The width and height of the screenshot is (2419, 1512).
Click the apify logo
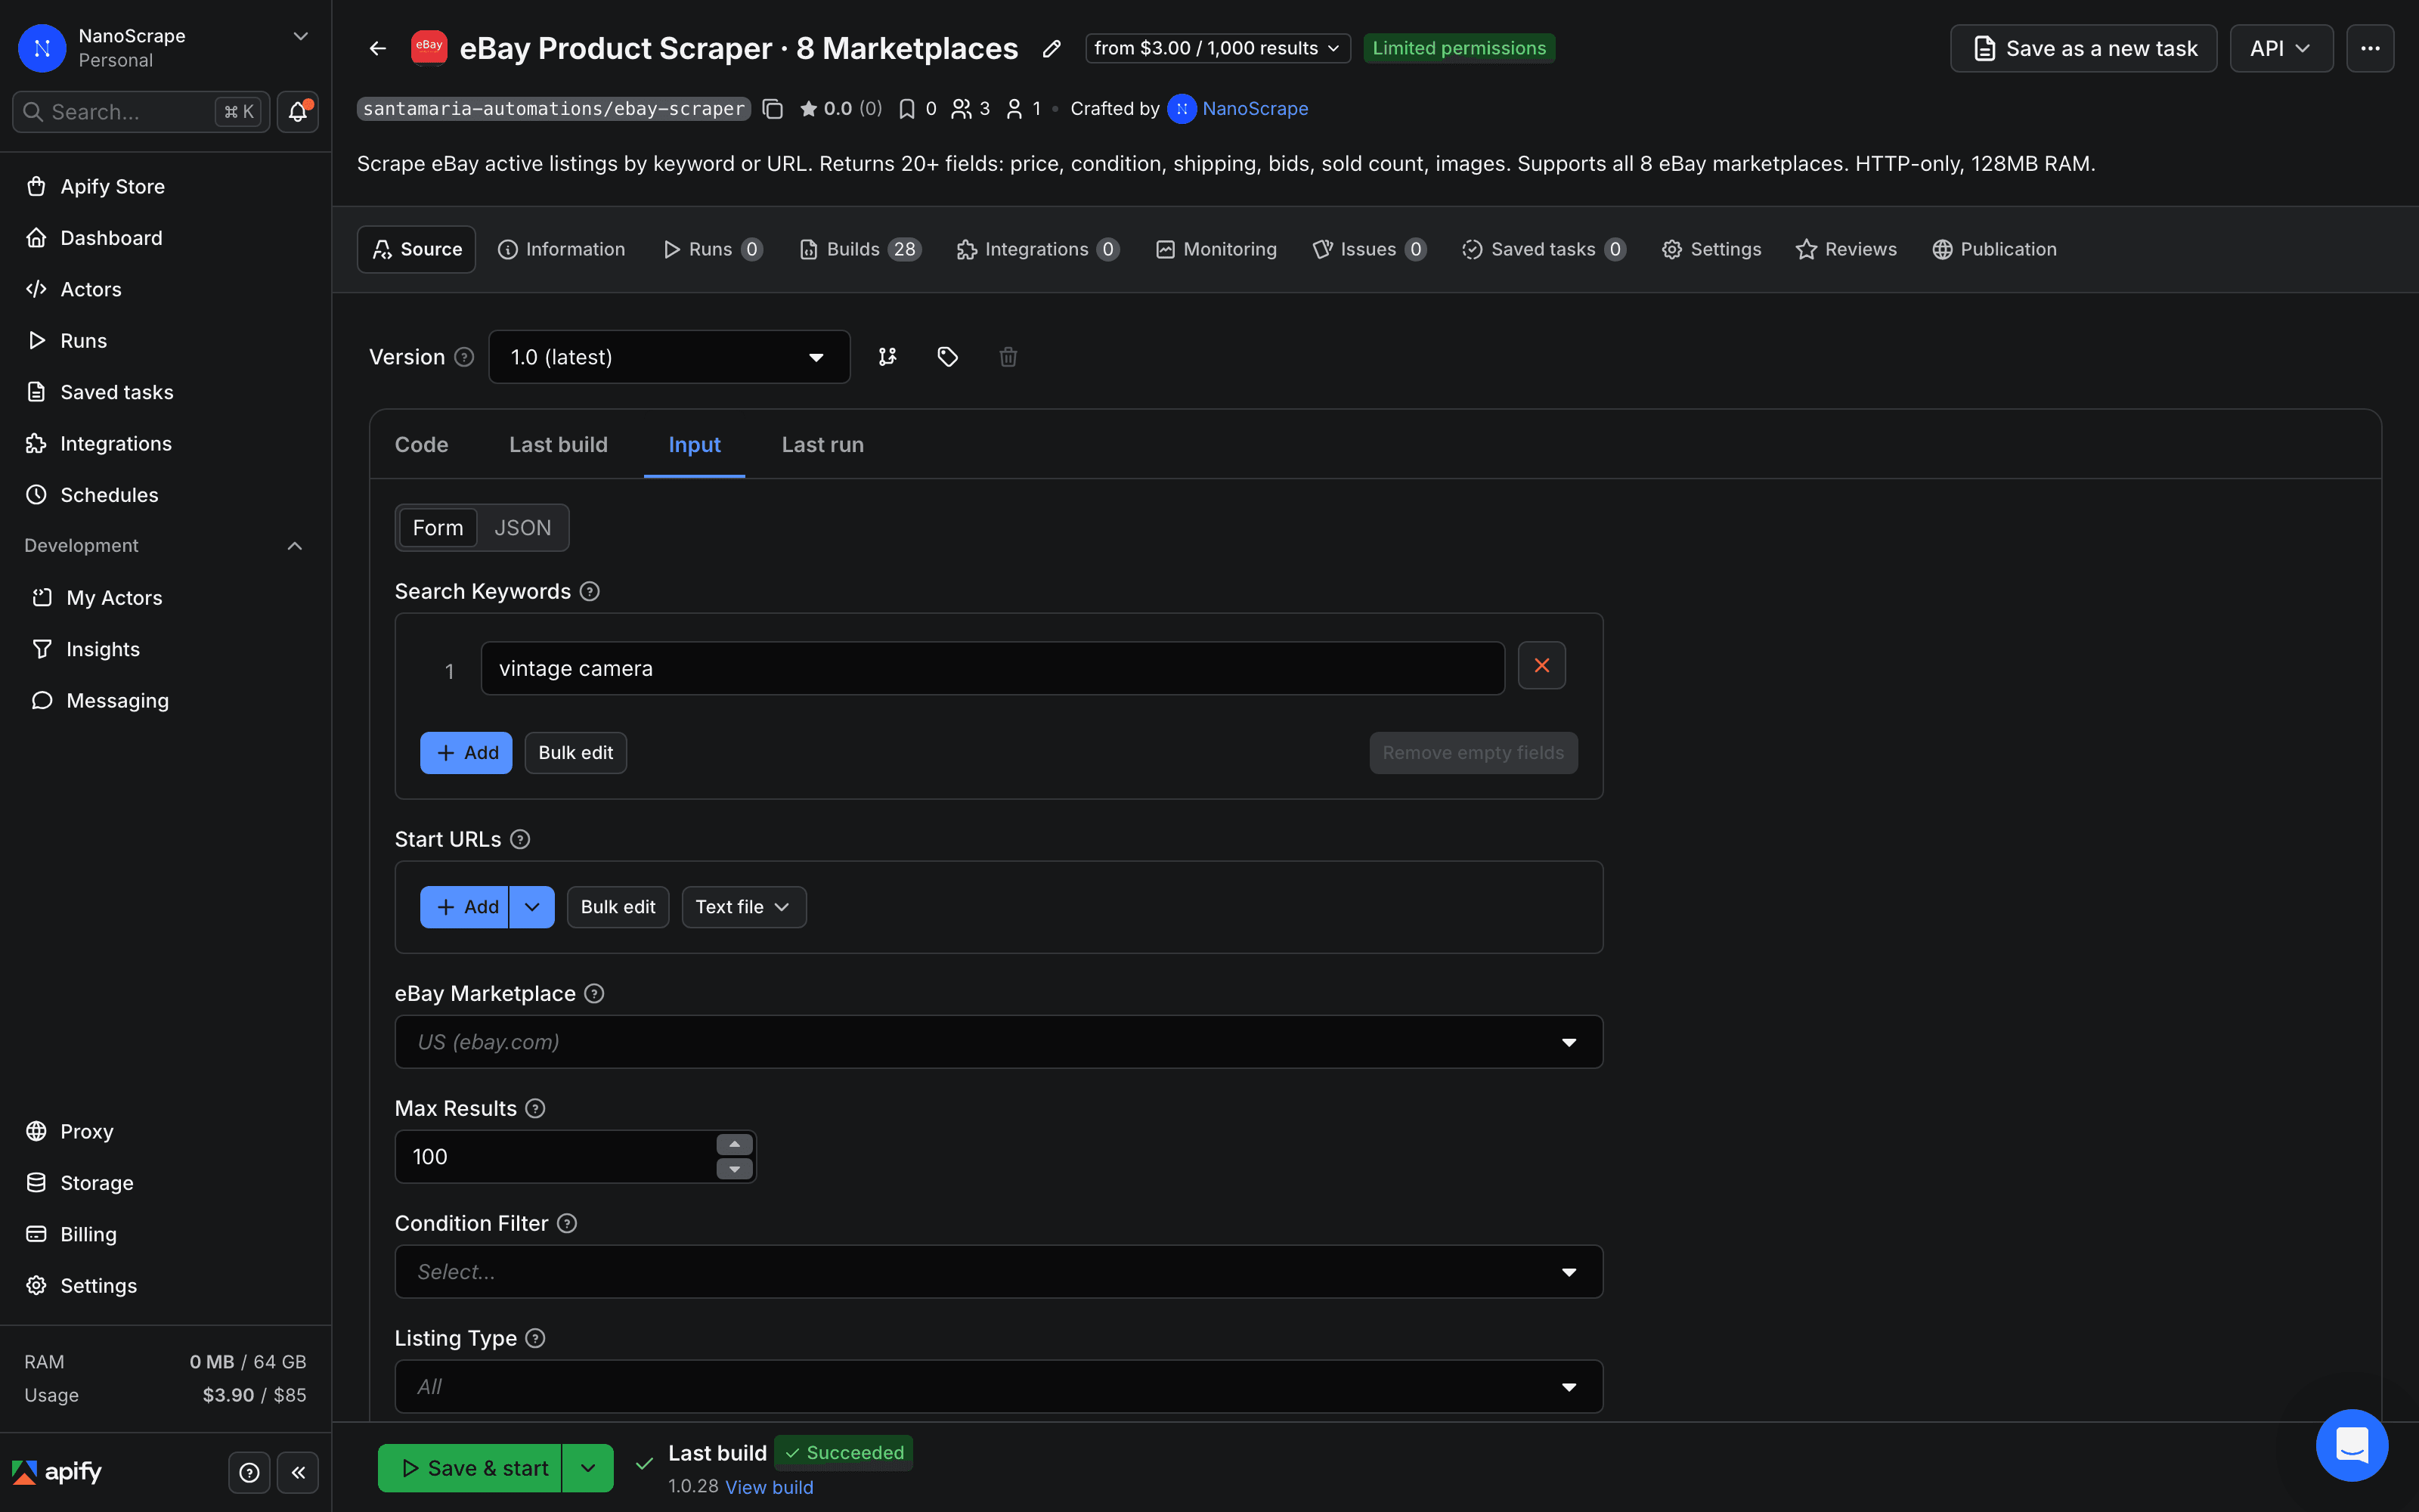point(57,1472)
